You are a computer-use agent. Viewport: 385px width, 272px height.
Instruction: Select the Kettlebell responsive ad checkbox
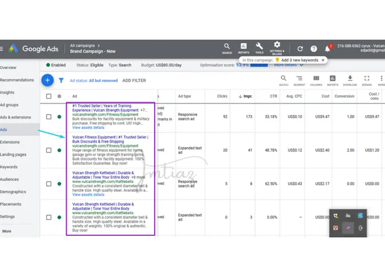pos(49,184)
